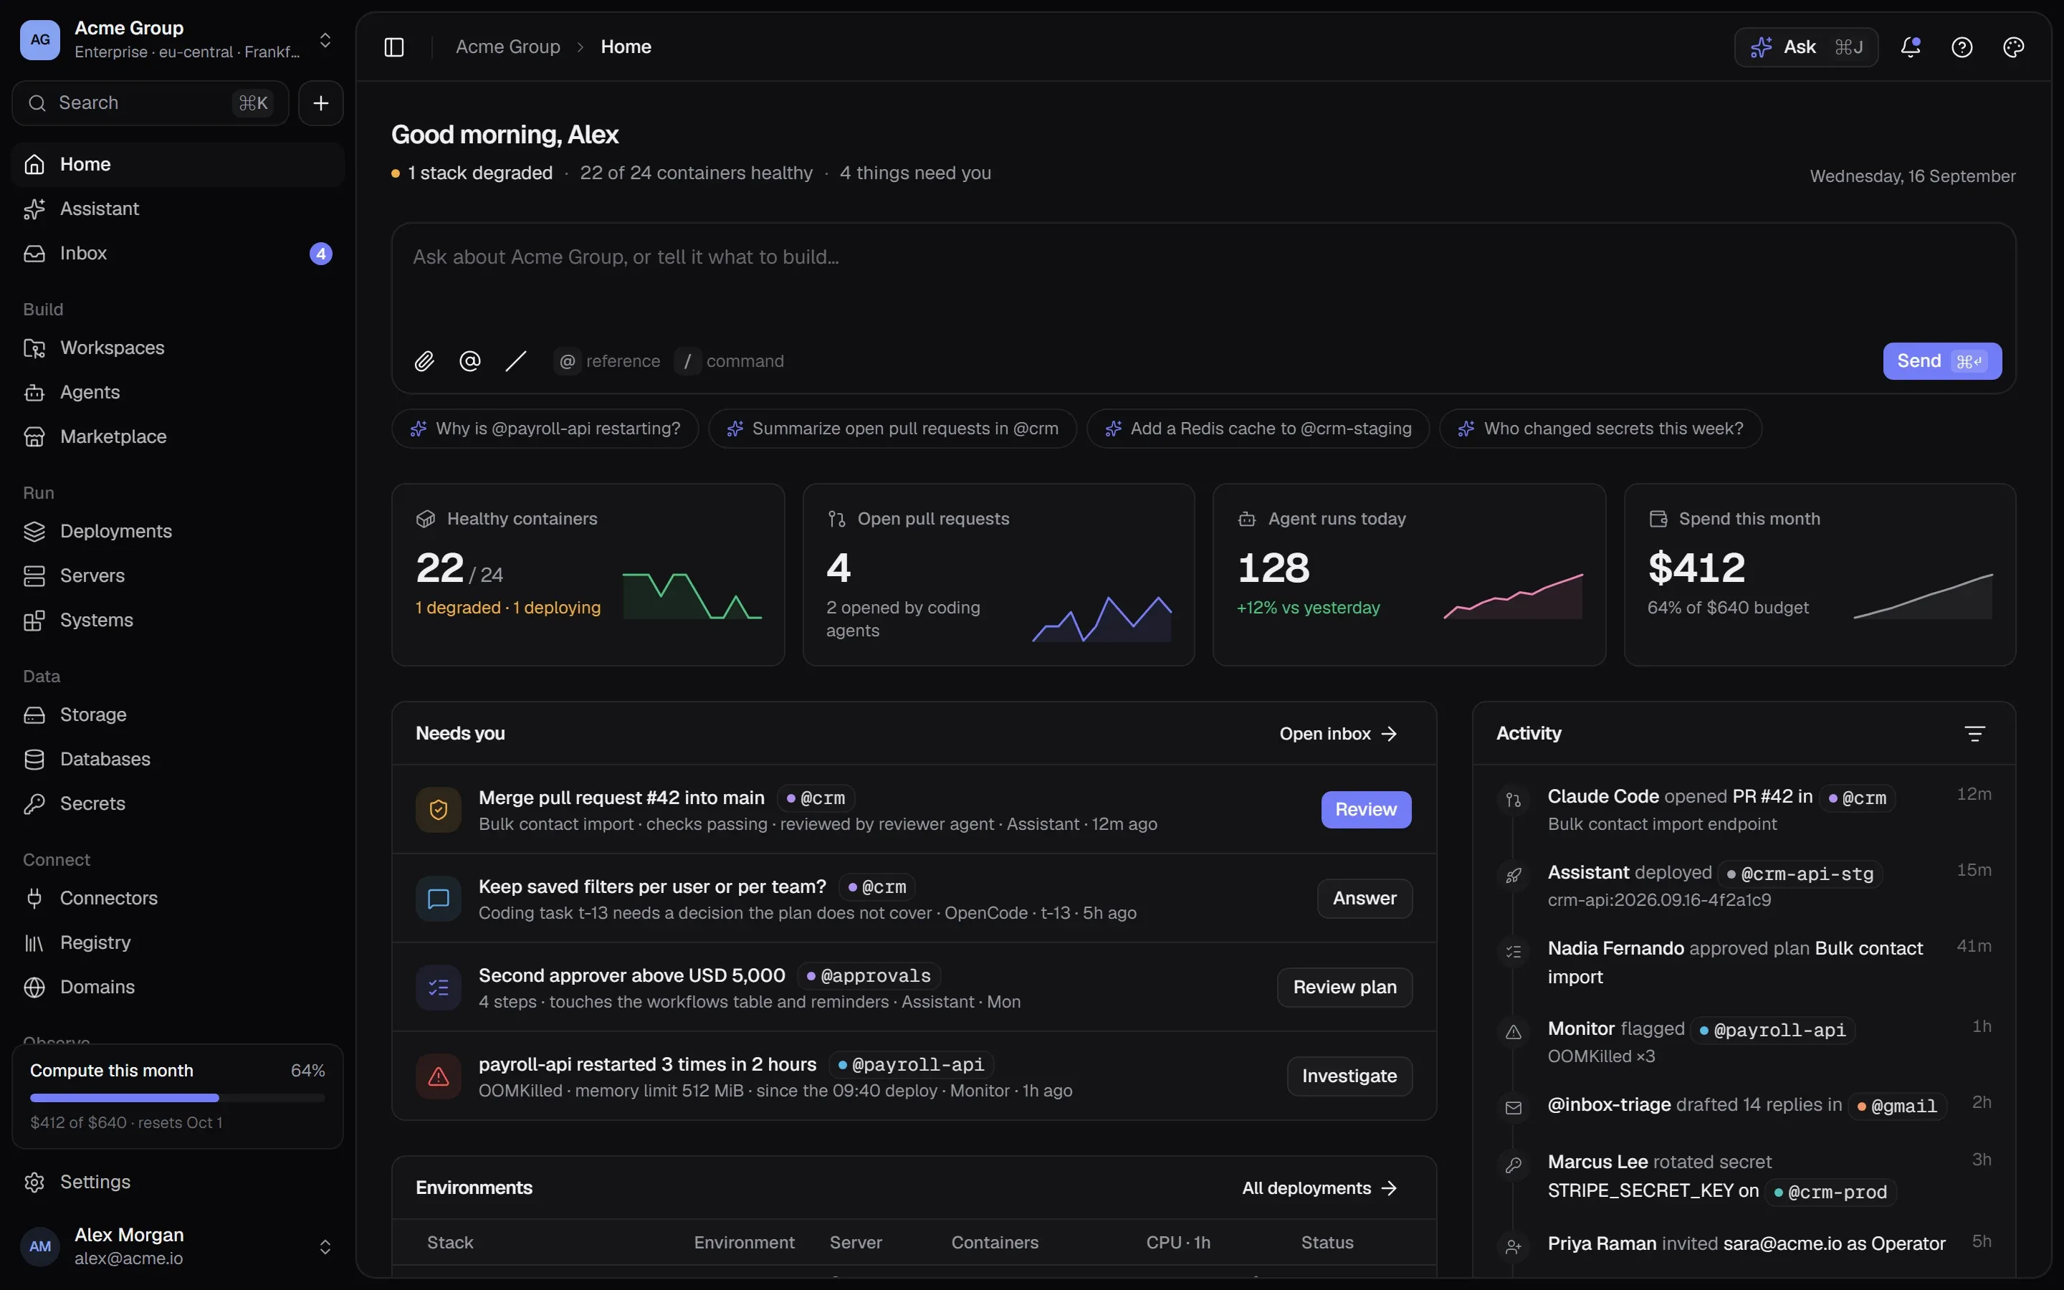Open Settings in the sidebar

(x=178, y=1182)
